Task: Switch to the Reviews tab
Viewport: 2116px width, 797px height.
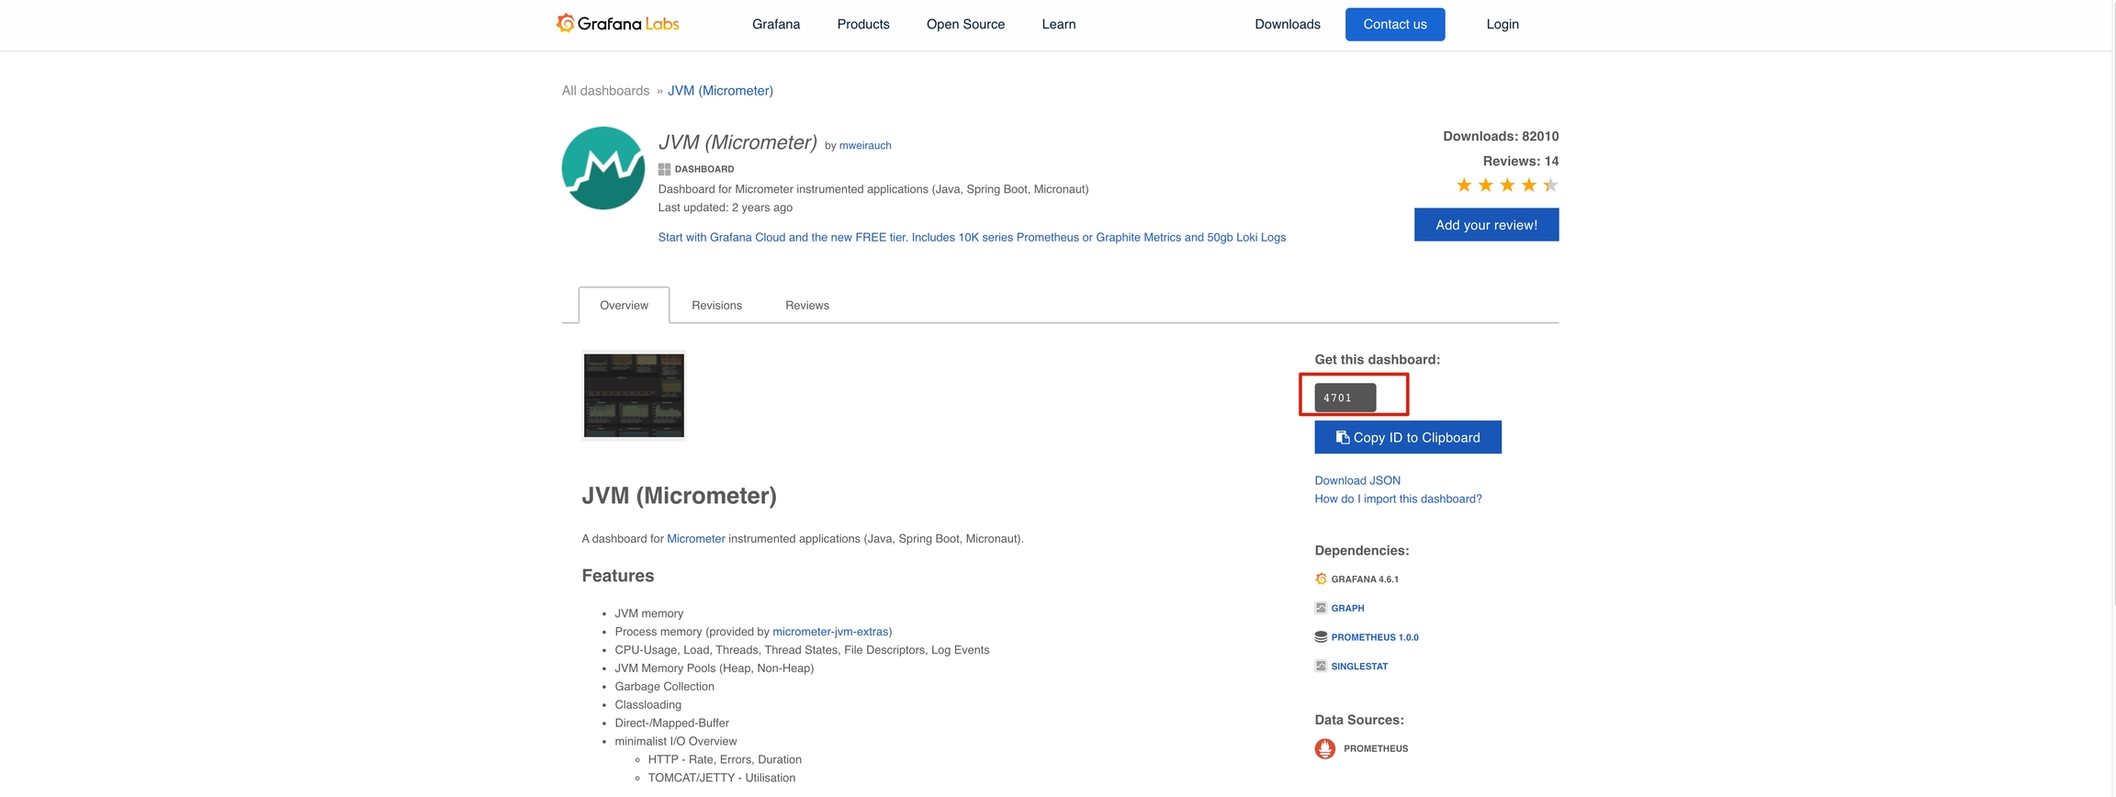Action: [x=806, y=306]
